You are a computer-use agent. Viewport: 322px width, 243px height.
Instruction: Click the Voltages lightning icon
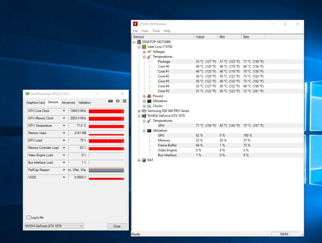[x=149, y=51]
